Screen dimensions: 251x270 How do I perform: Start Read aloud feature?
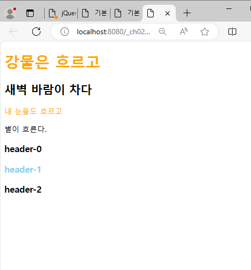point(184,32)
